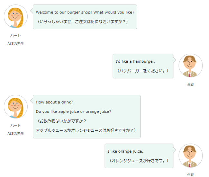Viewport: 209px width, 177px height.
Task: Click the Japanese translation いらっしゃいませ line
Action: pos(83,22)
